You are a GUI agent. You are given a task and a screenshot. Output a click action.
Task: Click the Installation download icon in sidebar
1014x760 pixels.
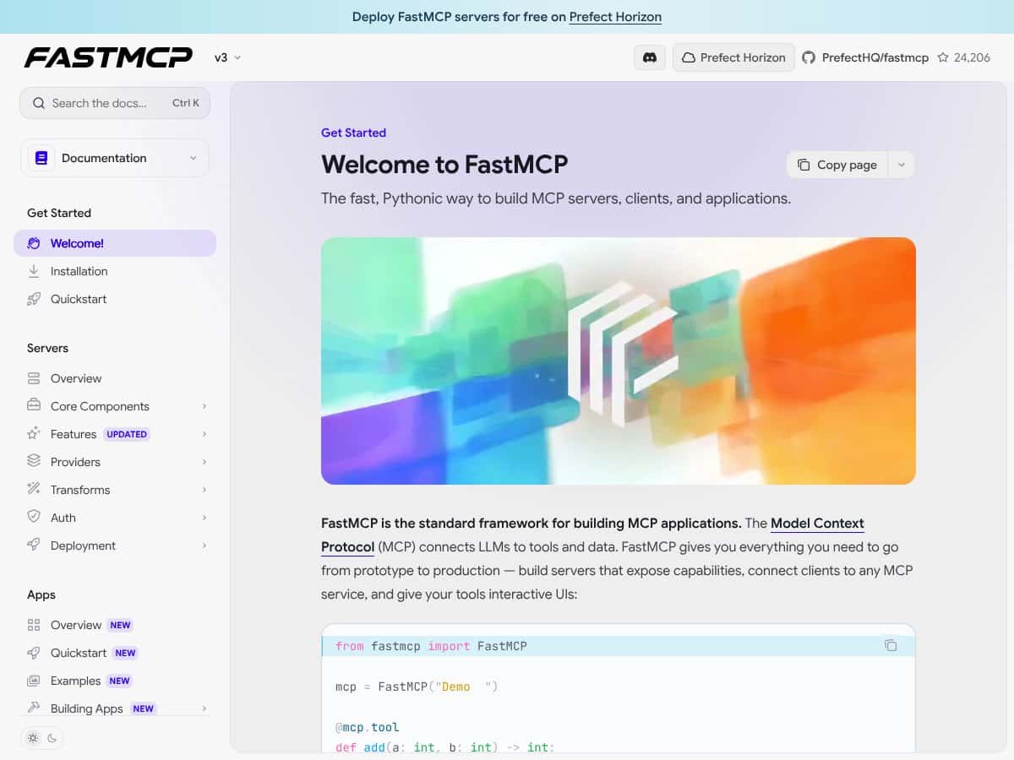(34, 271)
